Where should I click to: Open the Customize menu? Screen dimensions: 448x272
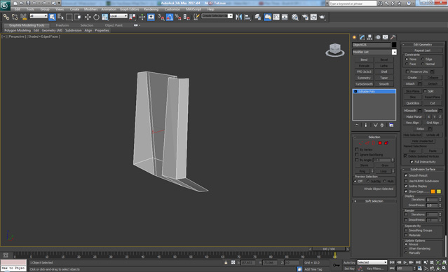tap(172, 9)
